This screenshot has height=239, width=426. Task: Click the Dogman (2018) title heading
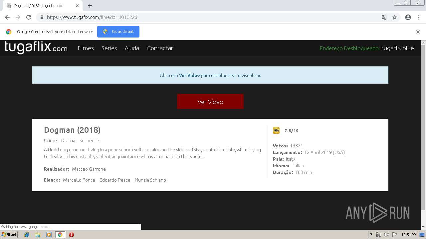coord(72,130)
